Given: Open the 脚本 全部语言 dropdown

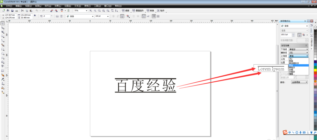Looking at the screenshot, I should tap(300, 82).
